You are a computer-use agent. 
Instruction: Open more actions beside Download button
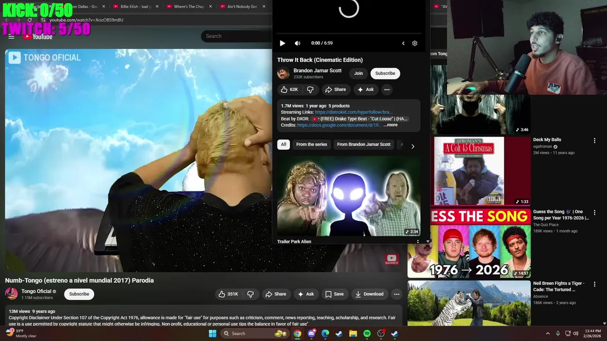tap(396, 294)
